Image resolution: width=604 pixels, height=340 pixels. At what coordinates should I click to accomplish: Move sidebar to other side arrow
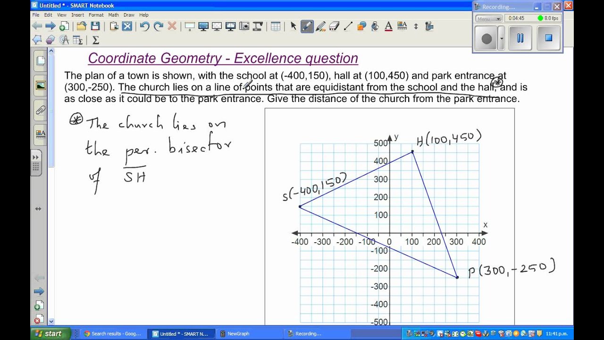pos(38,209)
